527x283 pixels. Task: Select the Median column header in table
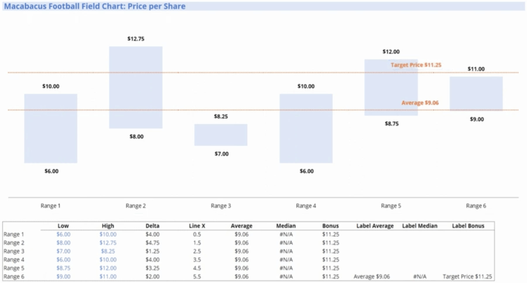pos(286,226)
